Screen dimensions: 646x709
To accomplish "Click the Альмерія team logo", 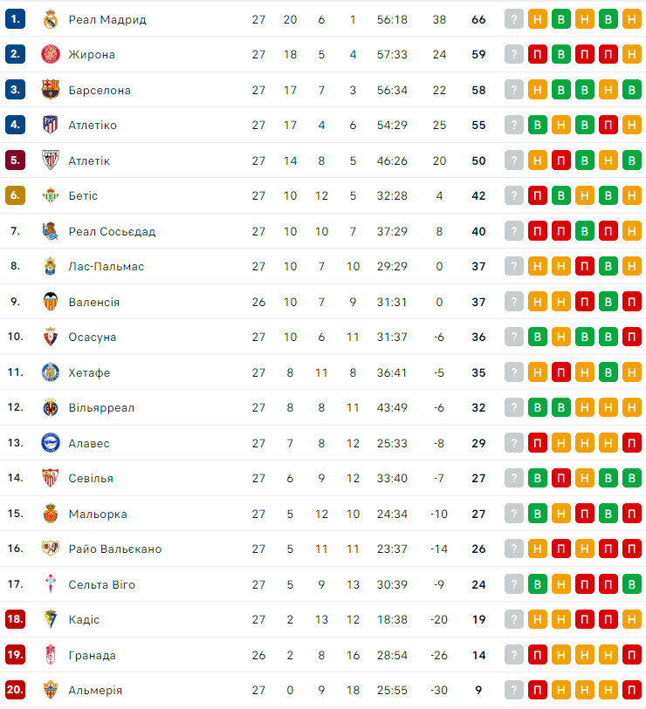I will tap(50, 690).
